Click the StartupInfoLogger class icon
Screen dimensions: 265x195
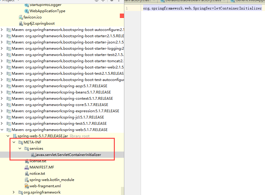coord(27,5)
